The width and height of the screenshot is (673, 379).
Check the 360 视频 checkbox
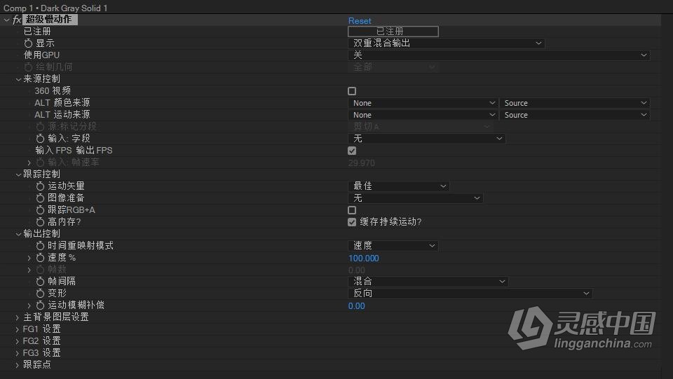(352, 91)
